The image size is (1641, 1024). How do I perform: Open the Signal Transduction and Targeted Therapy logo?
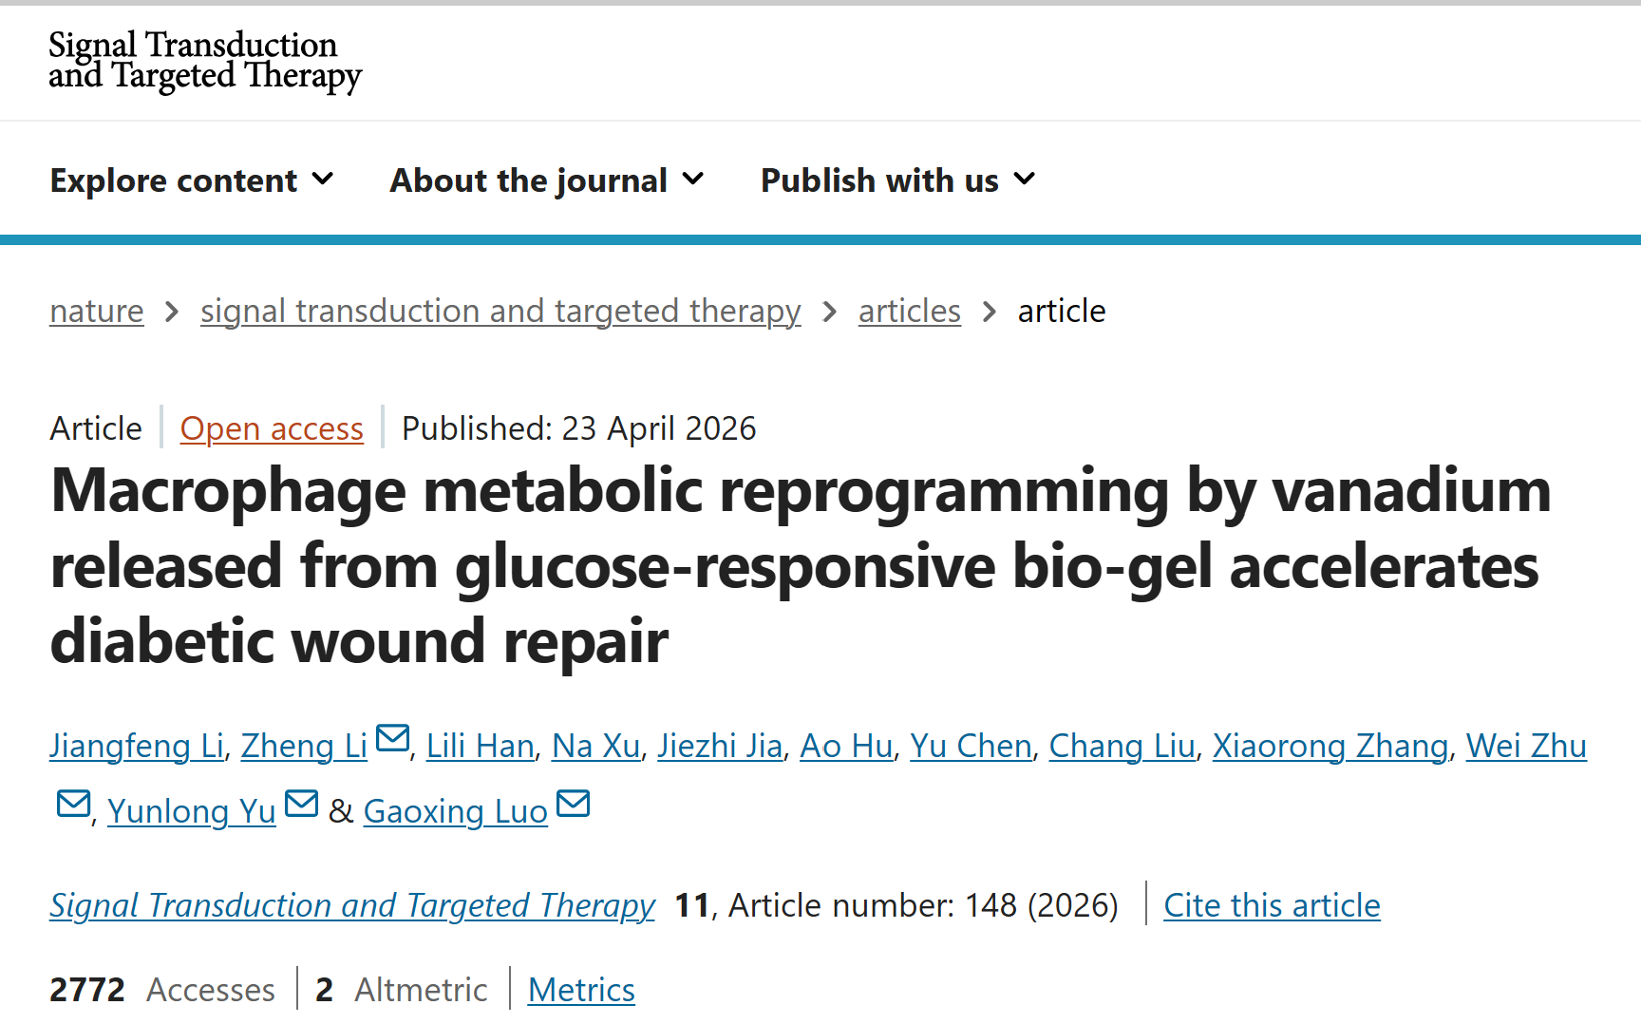205,61
